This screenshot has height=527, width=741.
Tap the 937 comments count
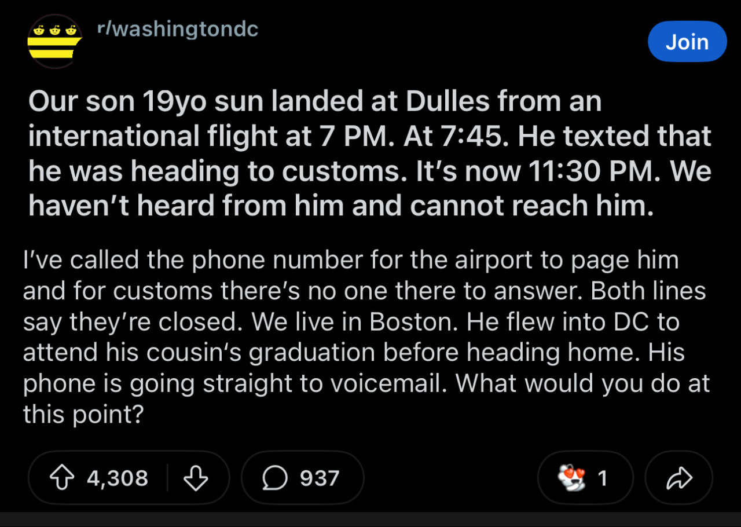tap(320, 478)
